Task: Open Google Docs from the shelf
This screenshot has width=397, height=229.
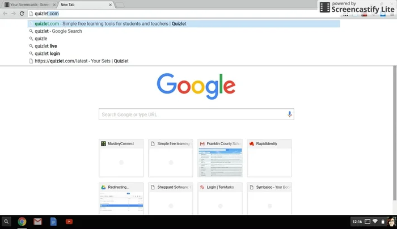Action: [x=53, y=222]
